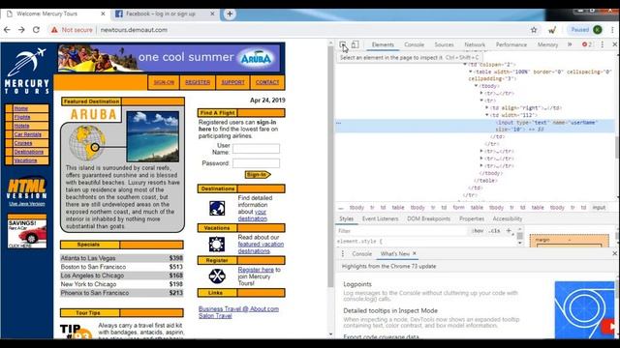The width and height of the screenshot is (620, 348).
Task: Open the Accessibility pane tab
Action: click(x=508, y=219)
